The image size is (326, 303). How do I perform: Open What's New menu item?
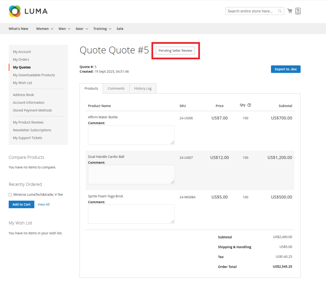[18, 29]
